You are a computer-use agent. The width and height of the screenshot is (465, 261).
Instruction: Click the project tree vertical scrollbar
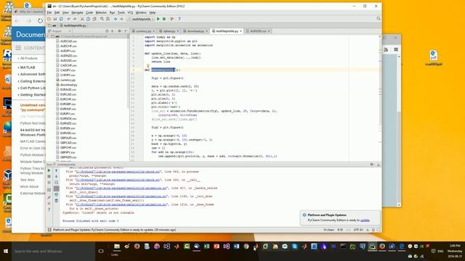tap(129, 71)
